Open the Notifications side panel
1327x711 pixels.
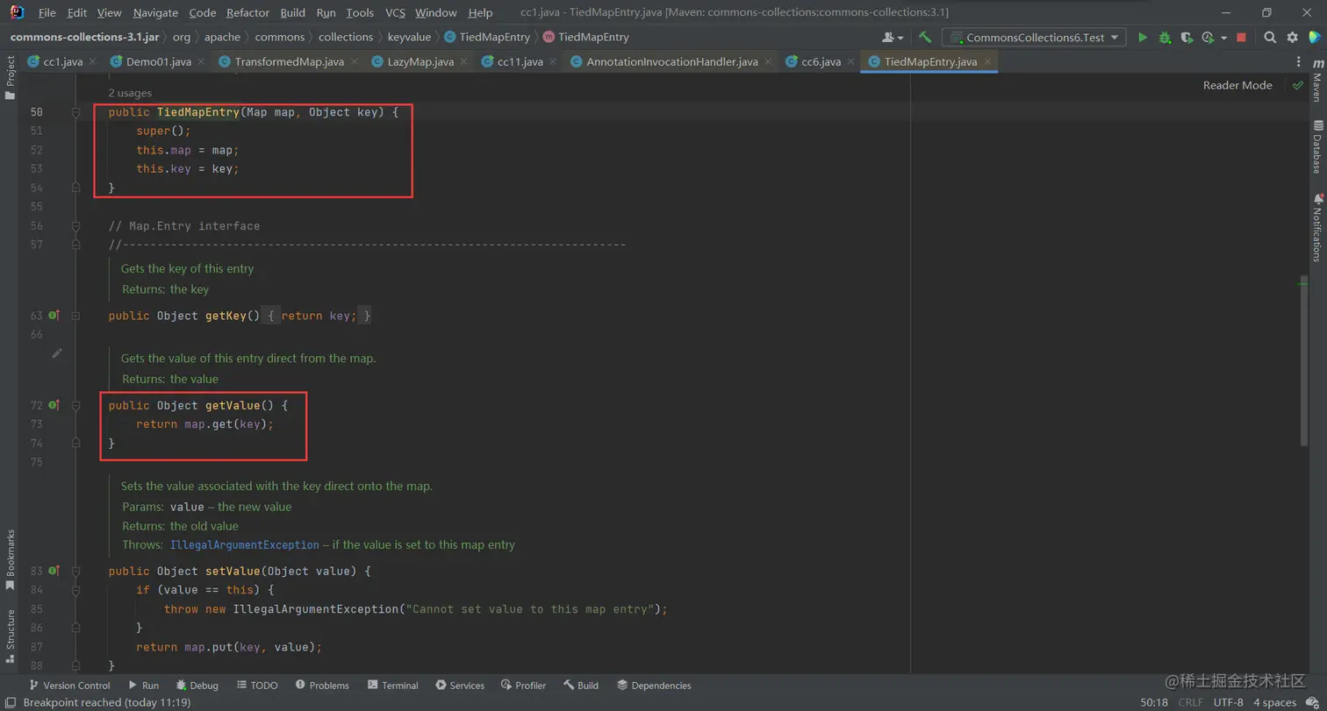click(1317, 227)
